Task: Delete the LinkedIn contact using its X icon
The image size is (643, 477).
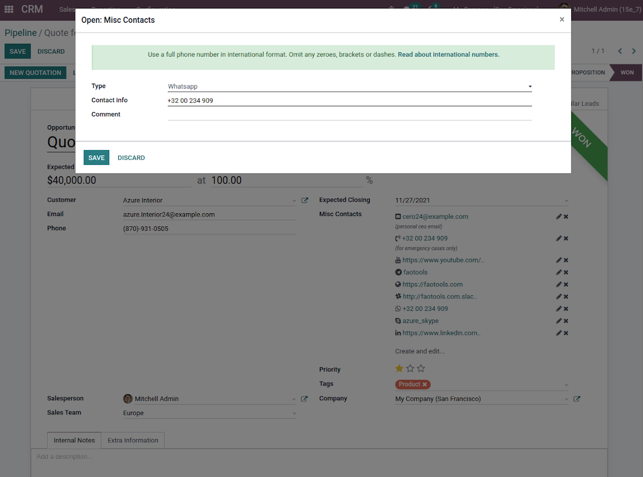Action: click(x=566, y=333)
